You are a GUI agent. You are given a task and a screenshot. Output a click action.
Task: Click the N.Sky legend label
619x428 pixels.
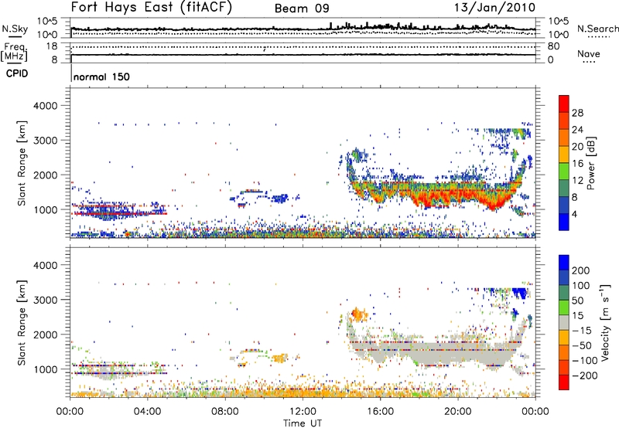[x=15, y=29]
